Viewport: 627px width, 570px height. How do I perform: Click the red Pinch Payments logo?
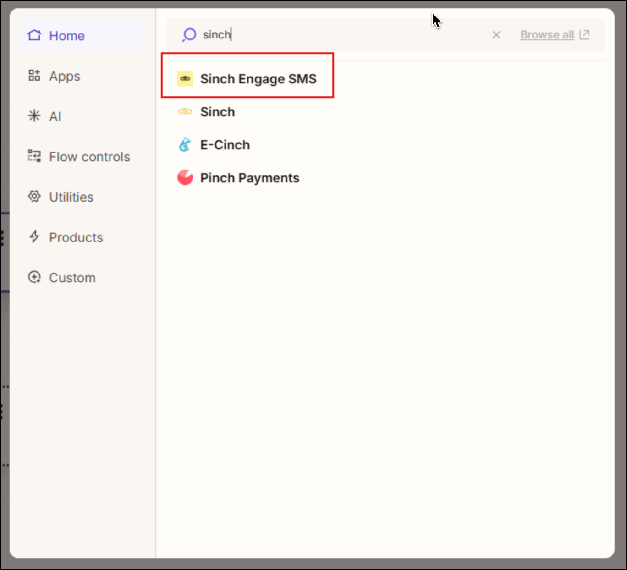tap(185, 178)
